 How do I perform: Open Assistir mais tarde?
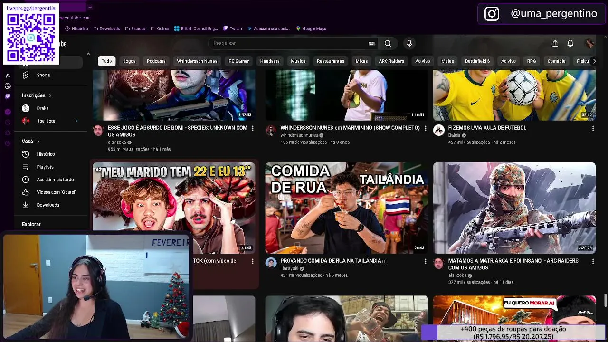click(x=55, y=180)
